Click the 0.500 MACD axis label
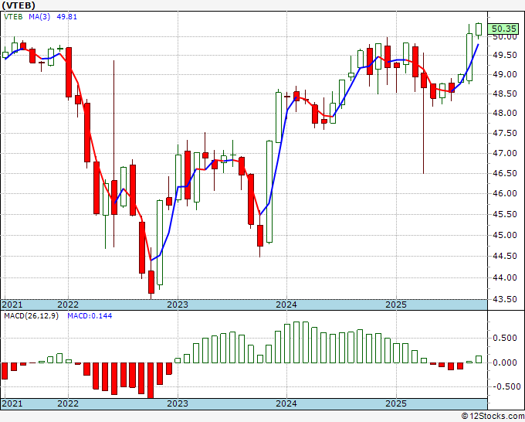The width and height of the screenshot is (525, 422). pos(505,338)
